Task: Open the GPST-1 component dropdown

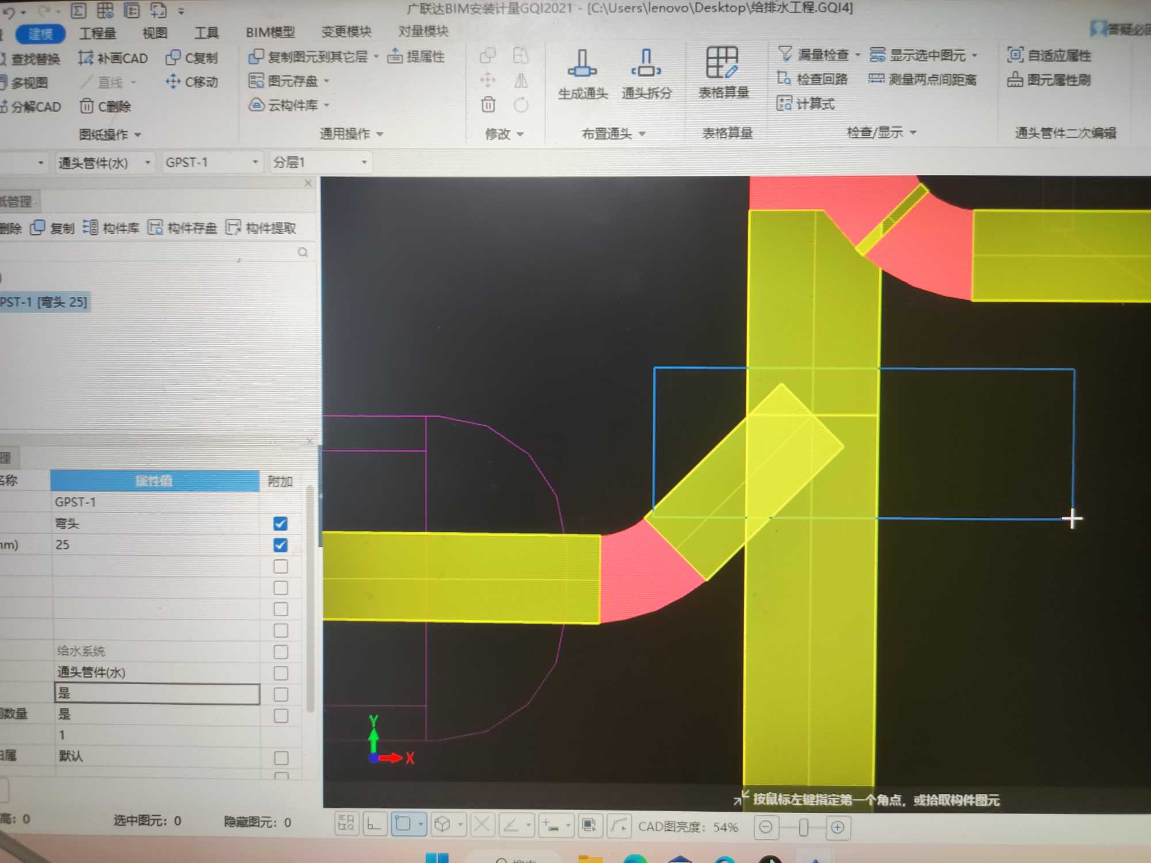Action: (255, 163)
